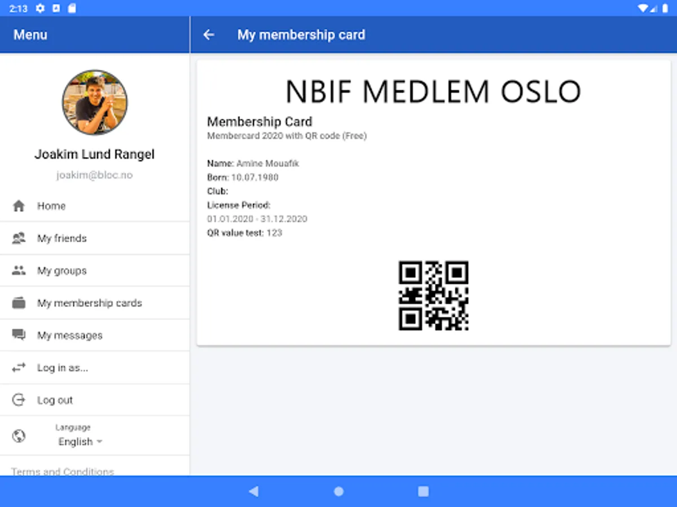
Task: Tap the Home house icon
Action: [x=19, y=206]
